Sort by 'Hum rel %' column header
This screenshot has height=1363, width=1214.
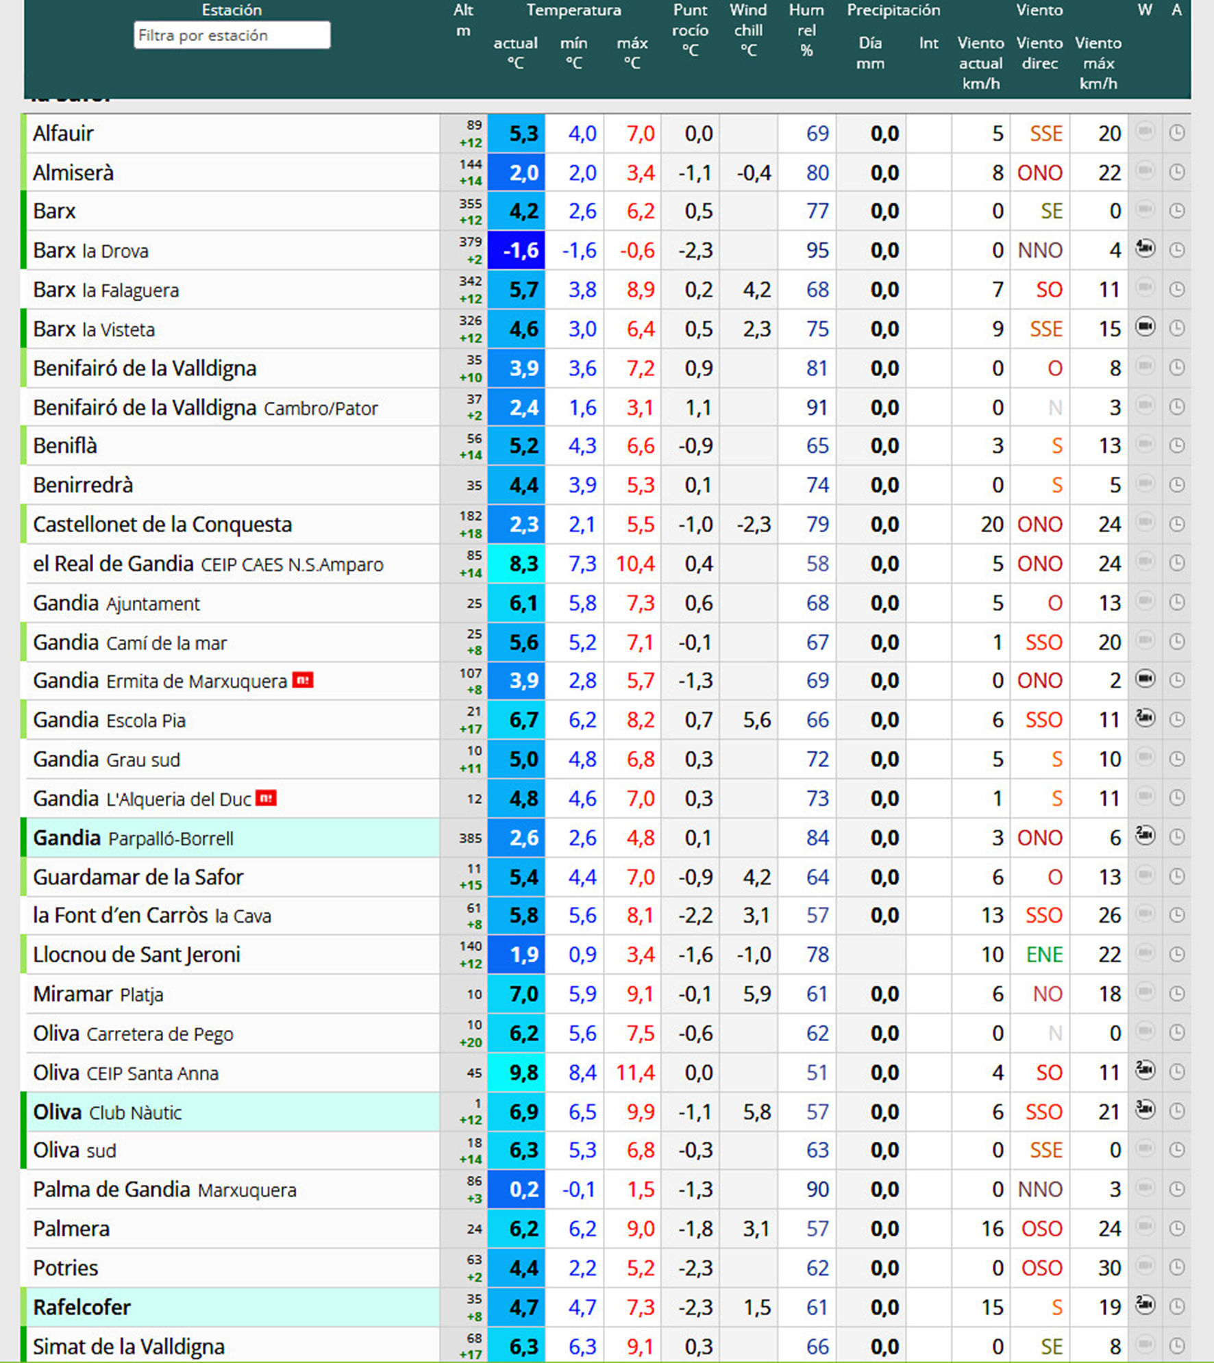click(x=806, y=30)
